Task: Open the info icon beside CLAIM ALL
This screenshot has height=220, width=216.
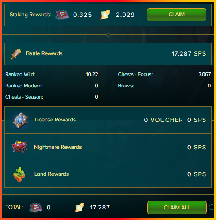Action: (211, 207)
